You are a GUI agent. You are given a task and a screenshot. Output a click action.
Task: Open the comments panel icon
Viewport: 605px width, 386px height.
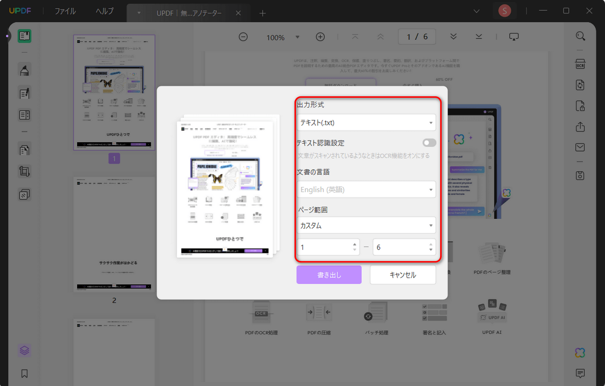tap(580, 373)
